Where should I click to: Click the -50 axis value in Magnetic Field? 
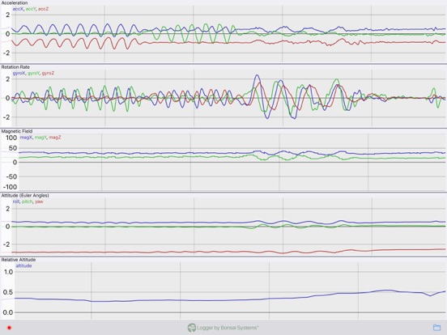click(11, 176)
